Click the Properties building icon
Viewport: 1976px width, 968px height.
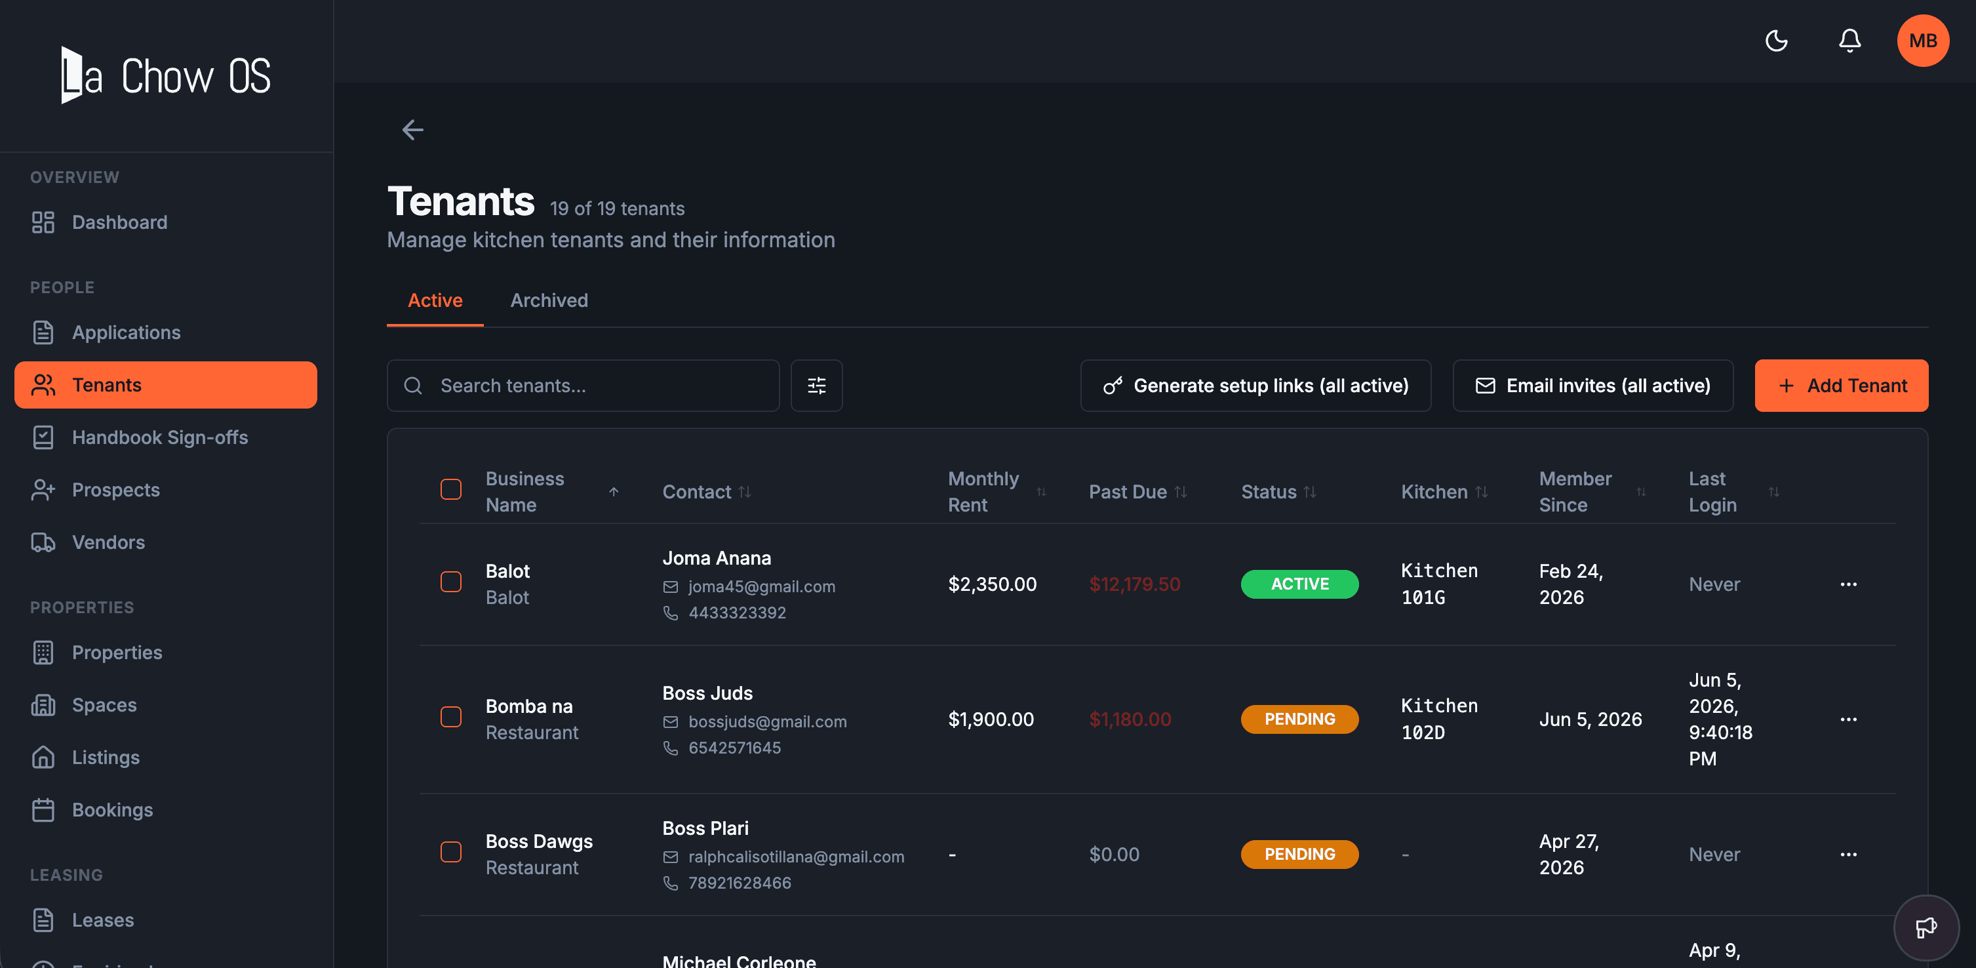point(43,653)
